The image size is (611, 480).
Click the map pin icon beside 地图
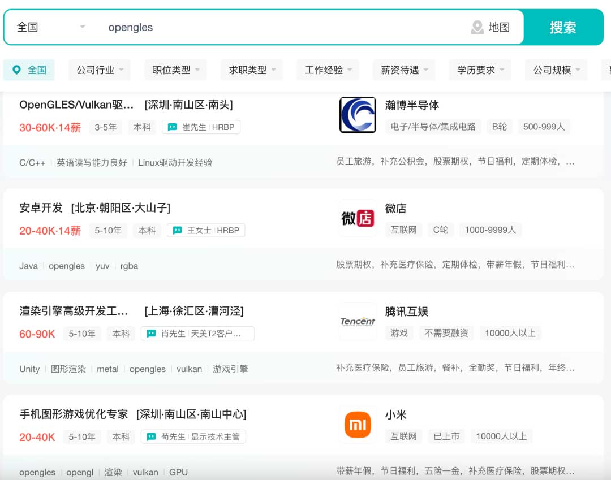477,27
